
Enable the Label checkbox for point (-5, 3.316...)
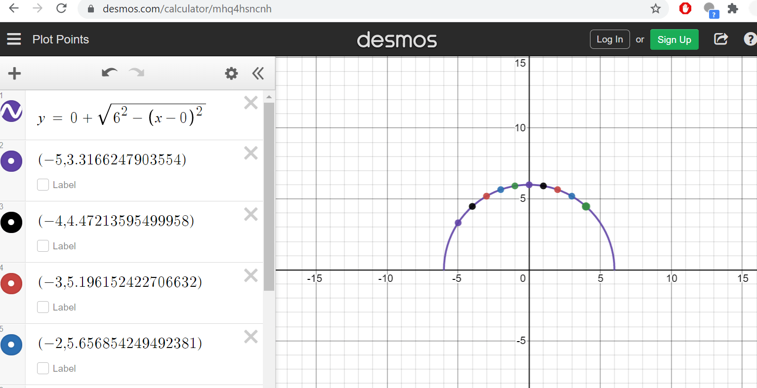43,184
